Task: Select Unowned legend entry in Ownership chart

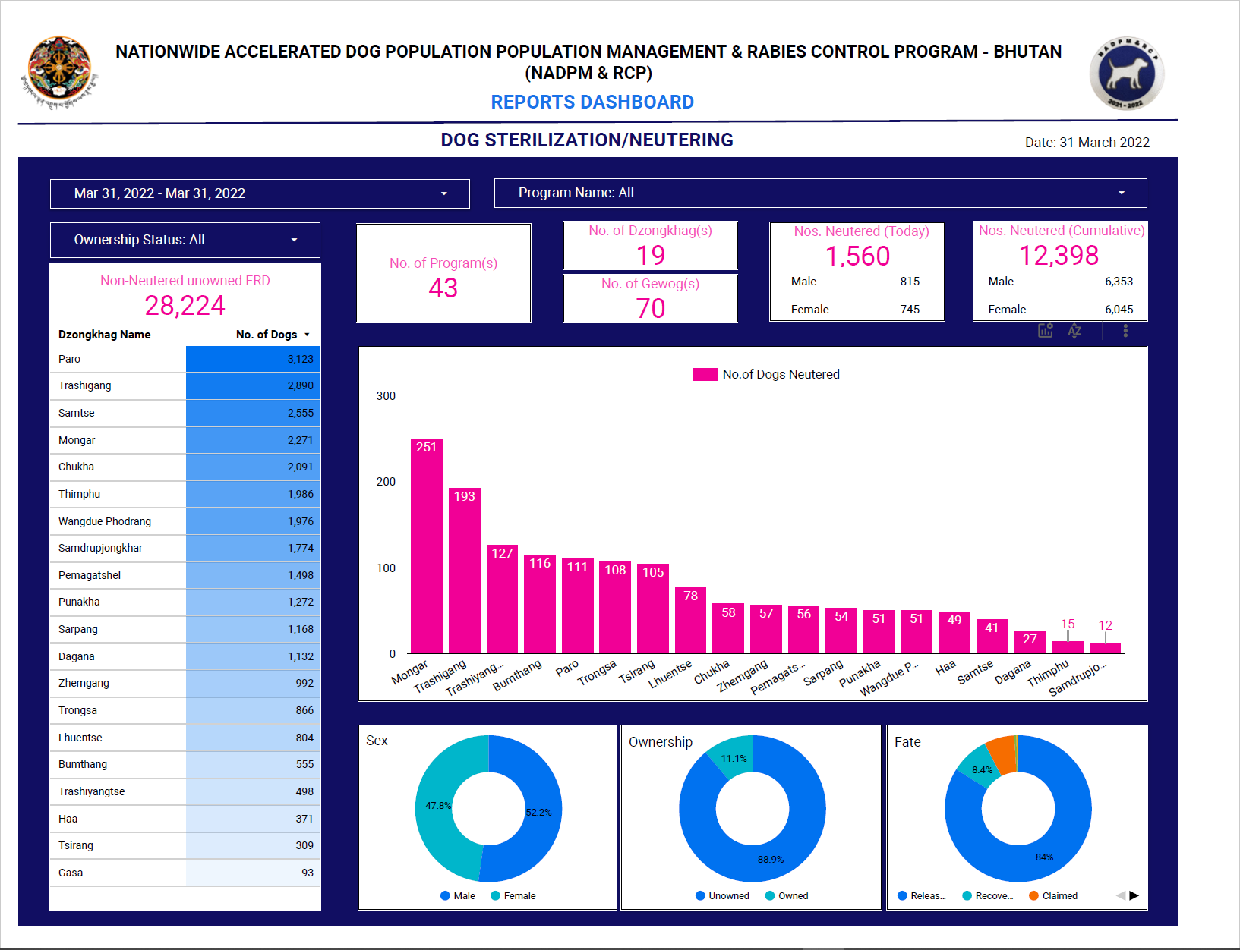Action: click(x=722, y=895)
